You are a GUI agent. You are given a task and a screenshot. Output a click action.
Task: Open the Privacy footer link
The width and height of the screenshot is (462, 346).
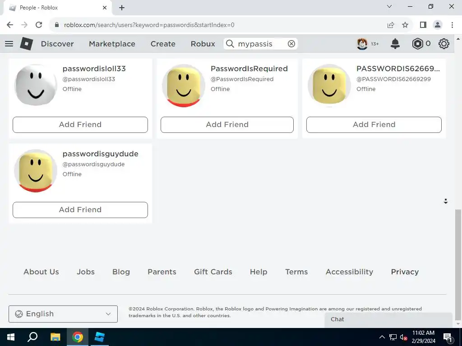(405, 272)
